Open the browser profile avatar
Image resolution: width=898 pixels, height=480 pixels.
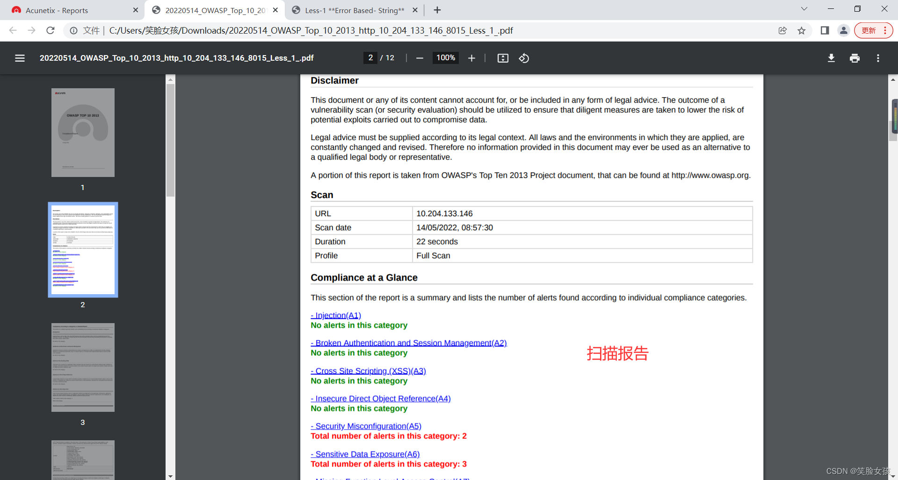click(844, 30)
